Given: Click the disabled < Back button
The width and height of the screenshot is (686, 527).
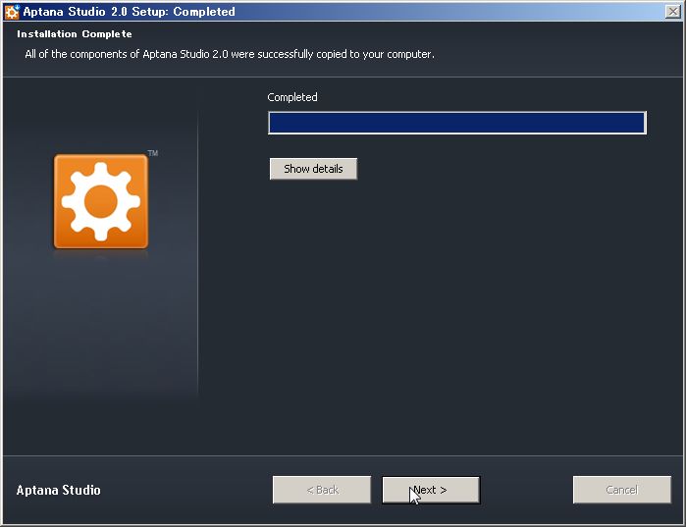Looking at the screenshot, I should 322,490.
